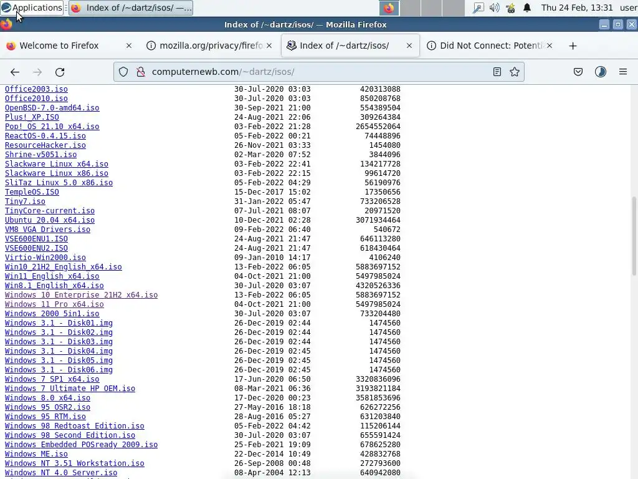Switch to Welcome to Firefox tab
638x479 pixels.
click(59, 46)
